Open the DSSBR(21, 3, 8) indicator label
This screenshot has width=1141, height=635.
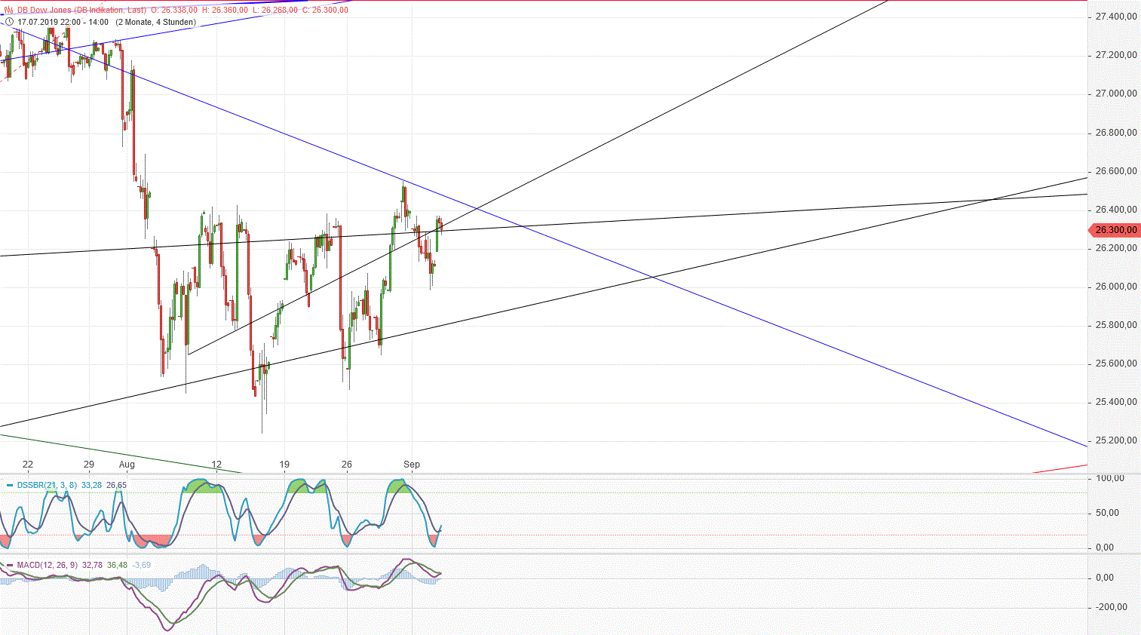(47, 485)
